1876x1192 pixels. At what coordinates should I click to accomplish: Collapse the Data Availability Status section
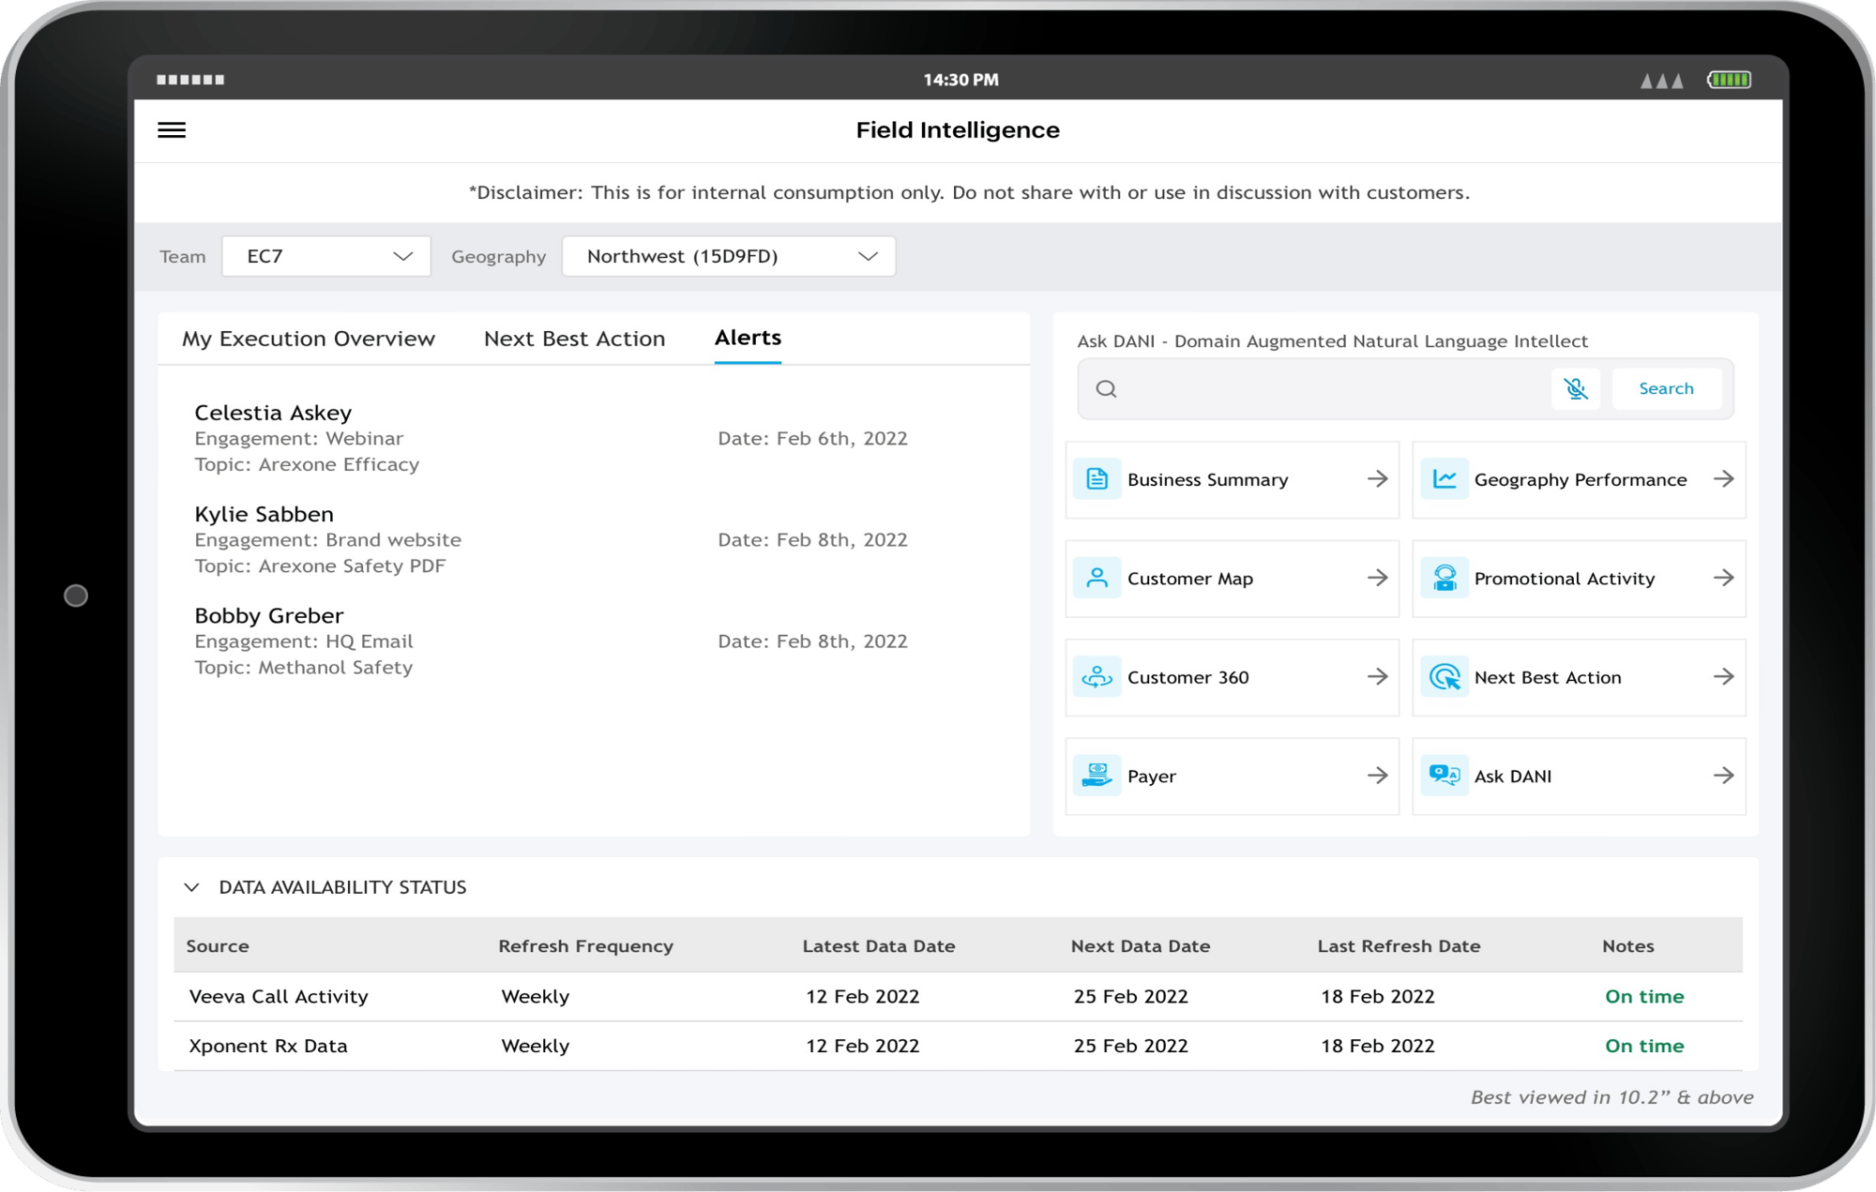[x=192, y=887]
